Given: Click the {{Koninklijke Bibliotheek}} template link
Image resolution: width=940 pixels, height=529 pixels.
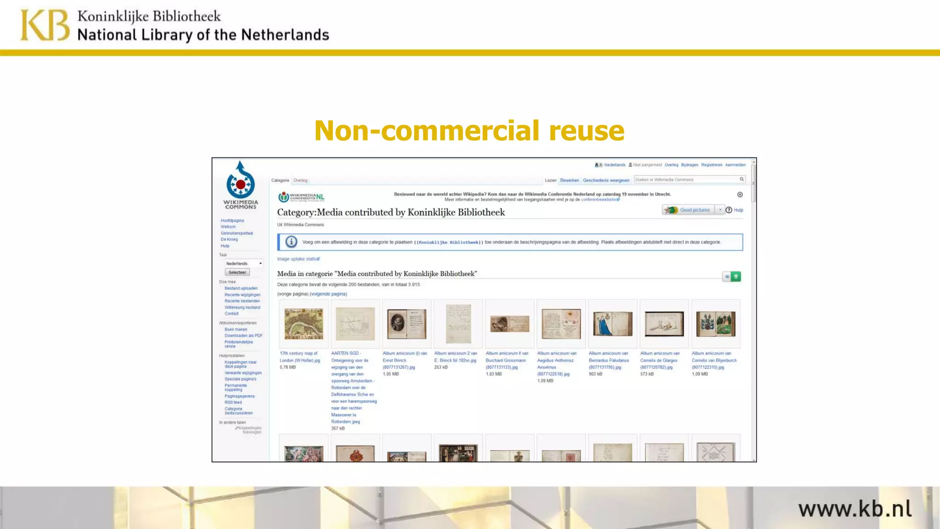Looking at the screenshot, I should click(x=449, y=242).
